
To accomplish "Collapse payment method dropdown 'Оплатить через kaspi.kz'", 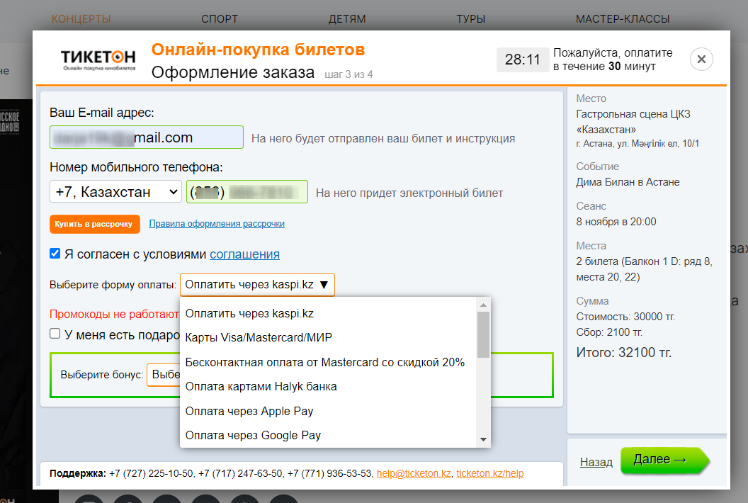I will click(x=257, y=284).
